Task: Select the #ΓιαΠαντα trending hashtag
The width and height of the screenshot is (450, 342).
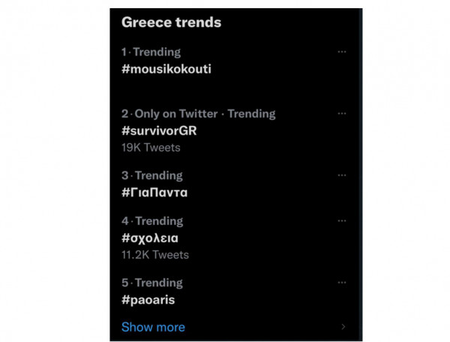Action: click(x=154, y=192)
